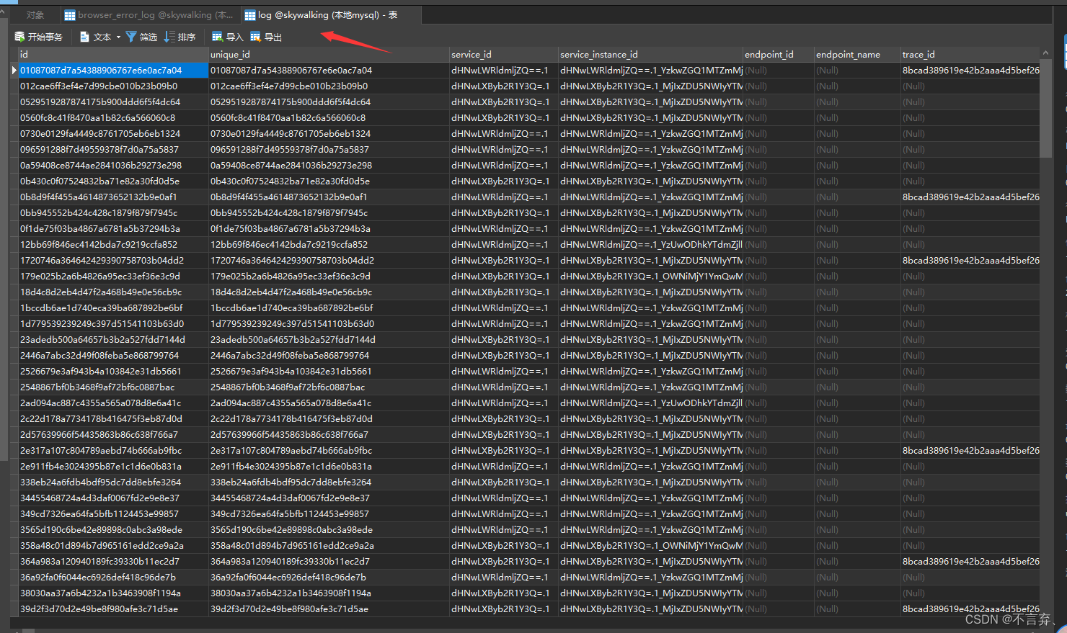
Task: Select unique_id cell 096591288f7d49559378f7d0a75a5837
Action: (329, 150)
